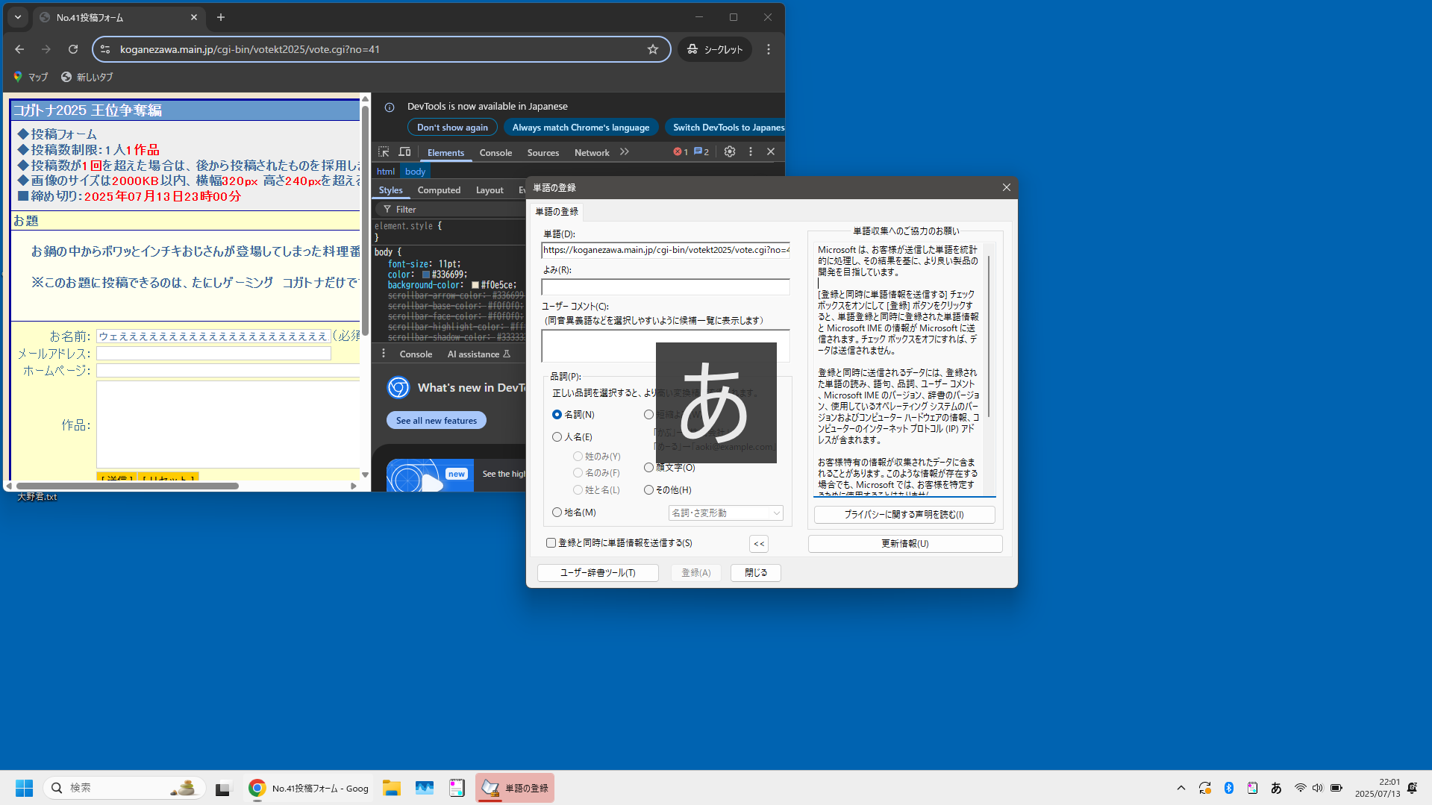This screenshot has height=805, width=1432.
Task: Open the Computed tab in the styles pane
Action: (x=439, y=190)
